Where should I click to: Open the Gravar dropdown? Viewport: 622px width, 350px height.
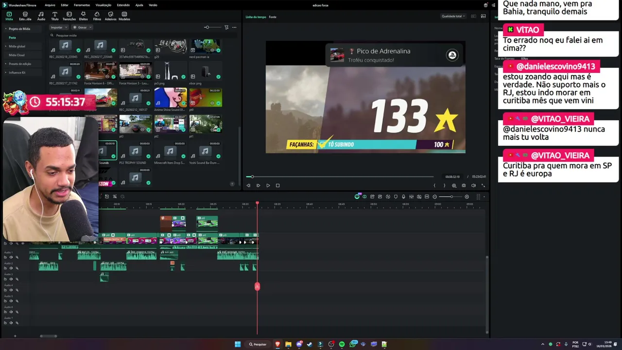82,27
